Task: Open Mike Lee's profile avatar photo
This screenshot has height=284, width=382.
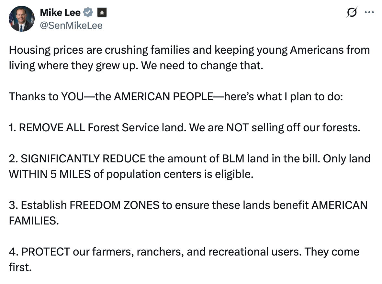Action: [21, 18]
